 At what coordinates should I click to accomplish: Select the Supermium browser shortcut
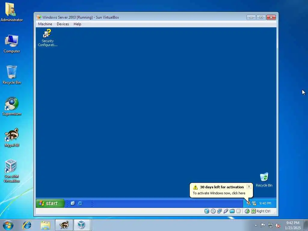click(12, 106)
